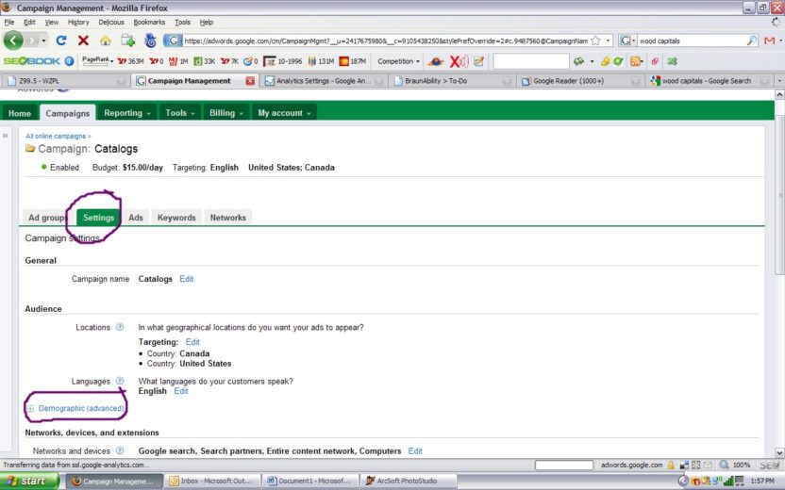Open the back history dropdown arrow

point(43,41)
